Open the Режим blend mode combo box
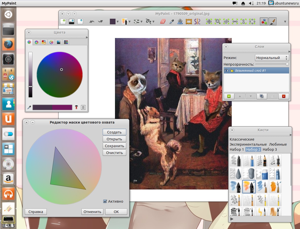This screenshot has height=229, width=300. coord(272,58)
